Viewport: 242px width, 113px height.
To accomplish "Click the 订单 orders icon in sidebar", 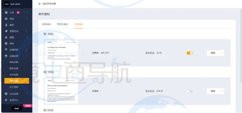I will (6, 12).
